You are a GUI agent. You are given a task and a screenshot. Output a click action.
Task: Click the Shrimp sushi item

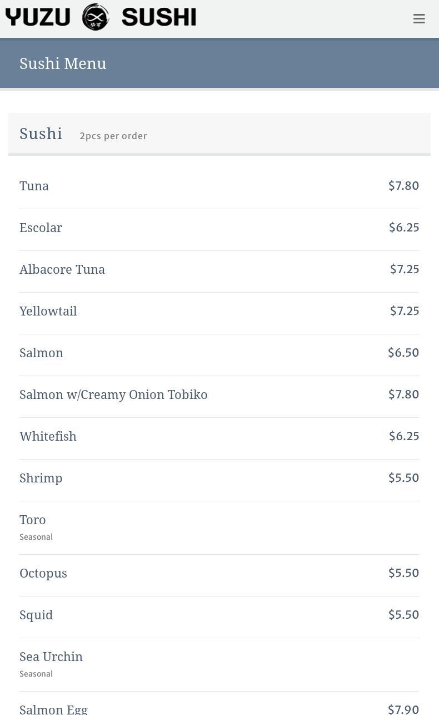(41, 478)
